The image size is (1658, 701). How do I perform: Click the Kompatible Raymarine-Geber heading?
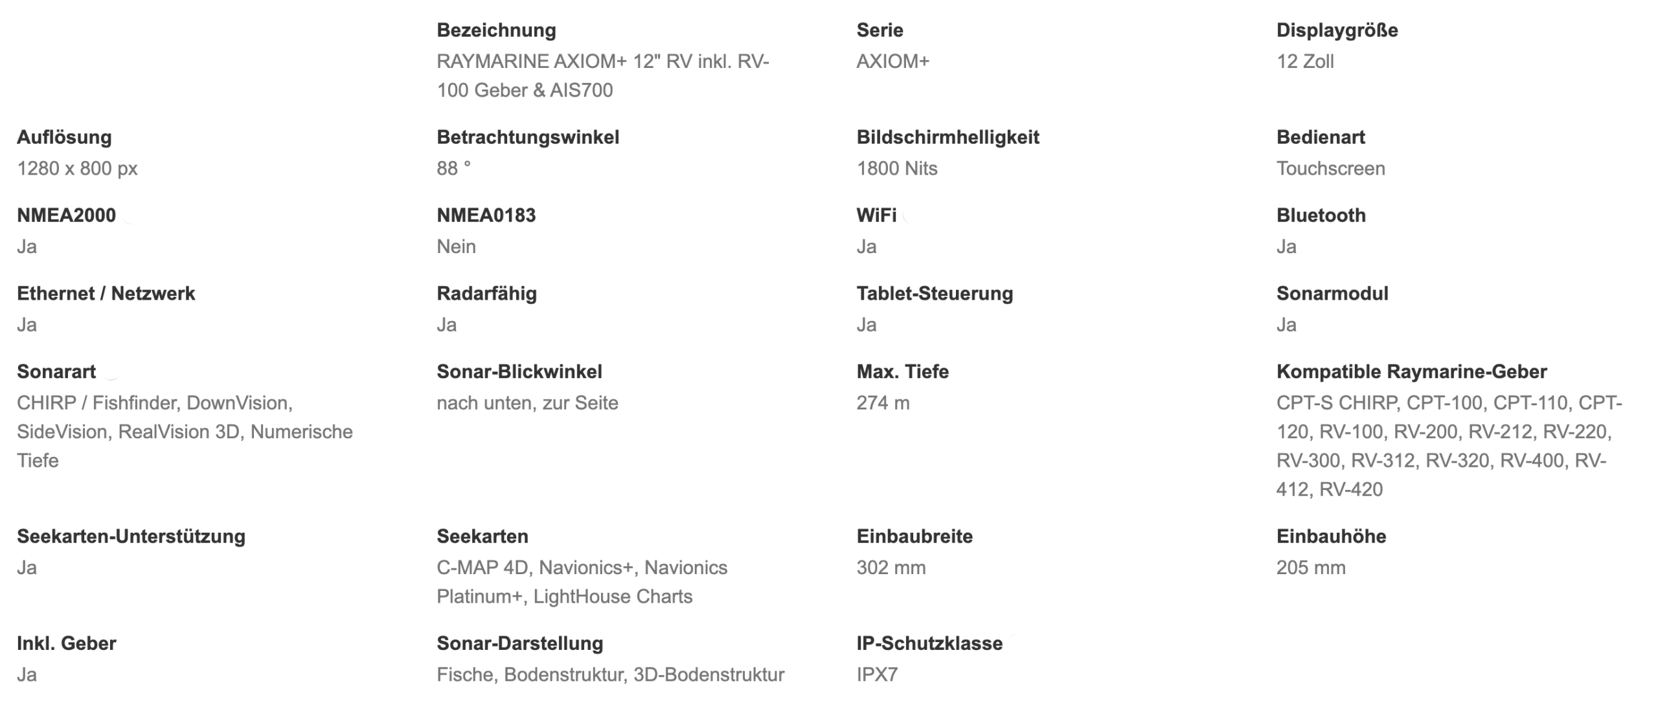pyautogui.click(x=1411, y=372)
